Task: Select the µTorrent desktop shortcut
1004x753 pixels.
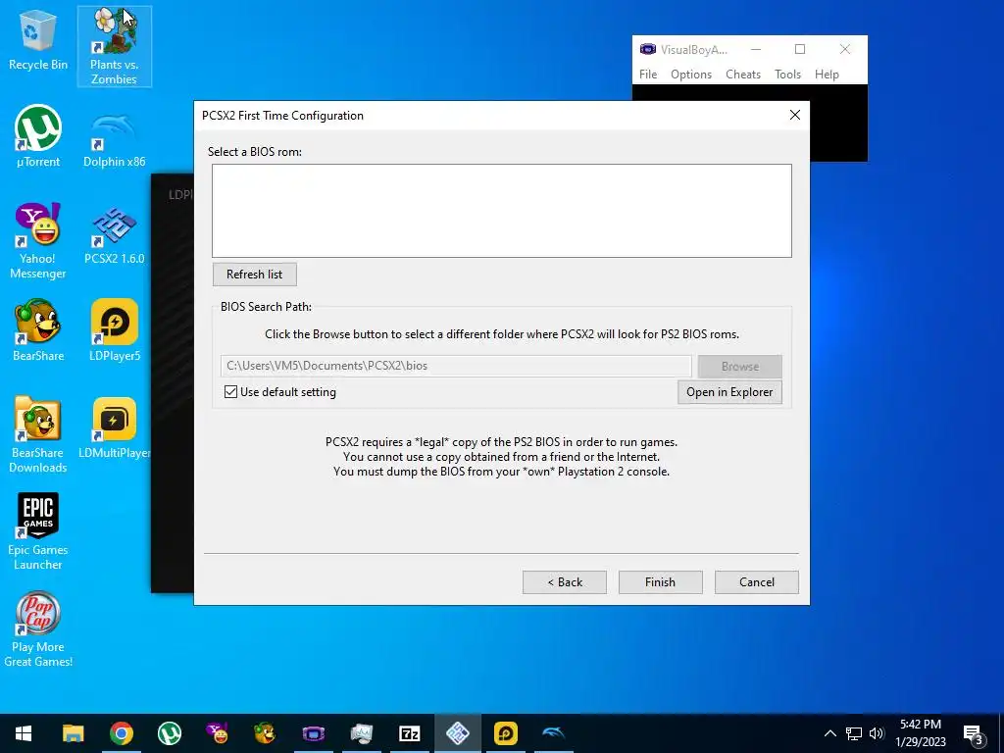Action: (38, 136)
